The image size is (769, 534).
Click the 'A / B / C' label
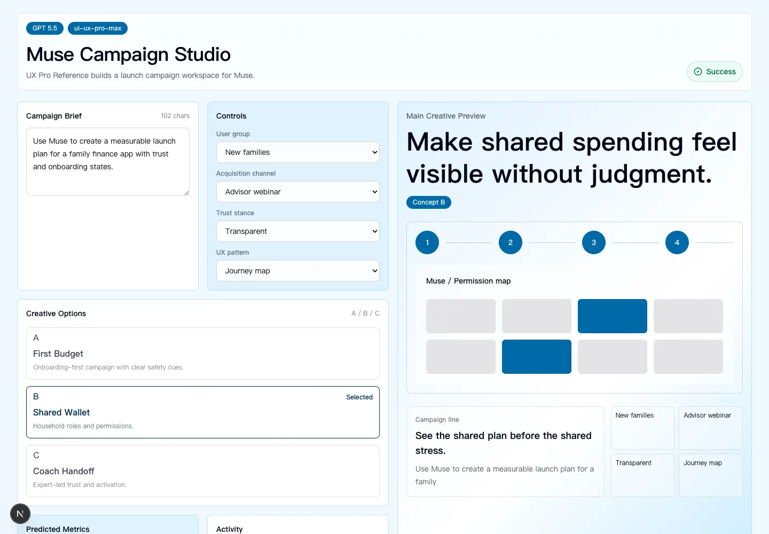click(x=365, y=313)
